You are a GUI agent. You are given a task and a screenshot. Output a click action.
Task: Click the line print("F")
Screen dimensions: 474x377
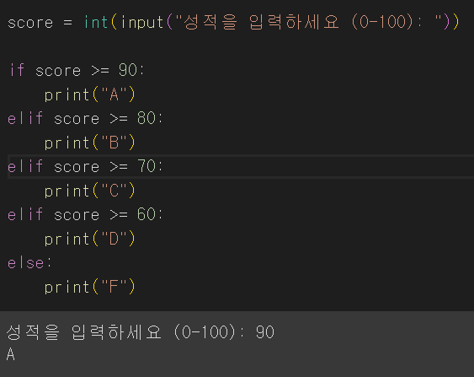pos(90,288)
